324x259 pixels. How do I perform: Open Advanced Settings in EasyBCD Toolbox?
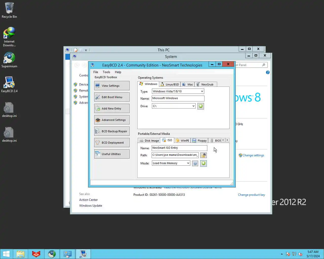[112, 120]
